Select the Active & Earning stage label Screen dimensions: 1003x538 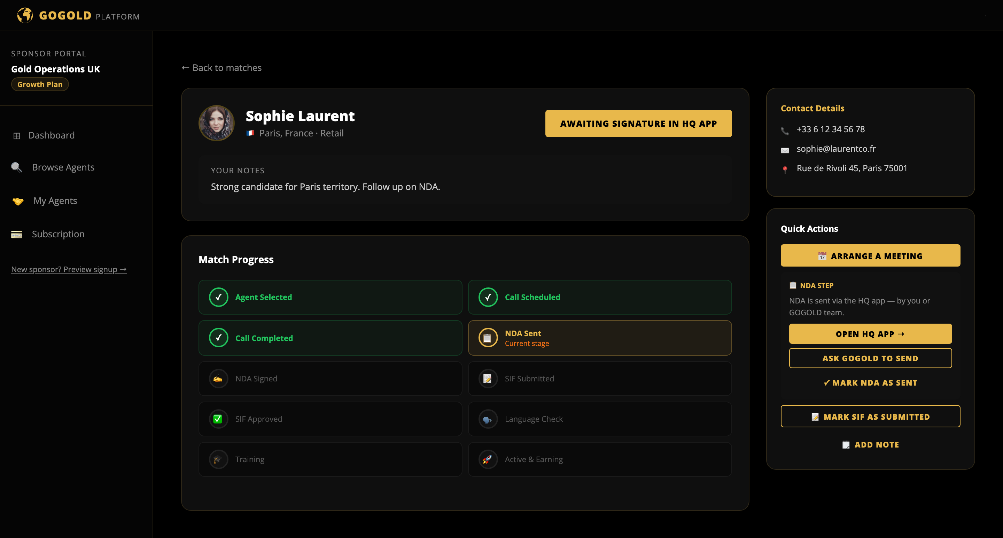[534, 459]
